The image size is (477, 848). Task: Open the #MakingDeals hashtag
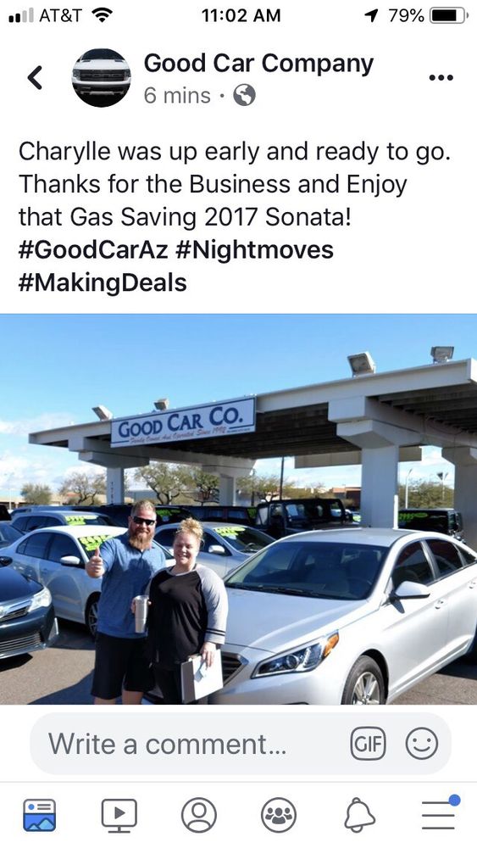[103, 283]
